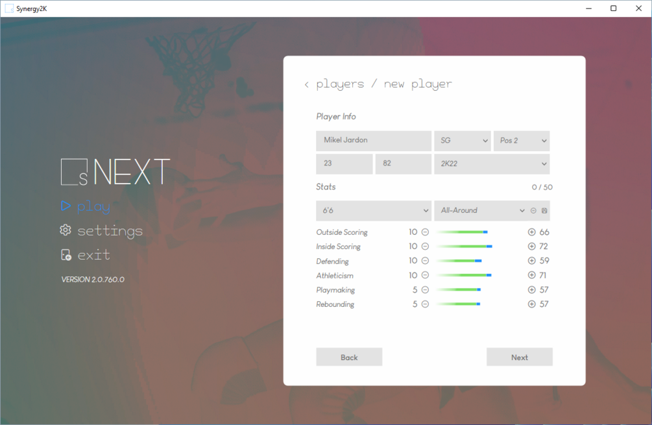Image resolution: width=652 pixels, height=425 pixels.
Task: Decrease Athleticism with minus icon
Action: 425,275
